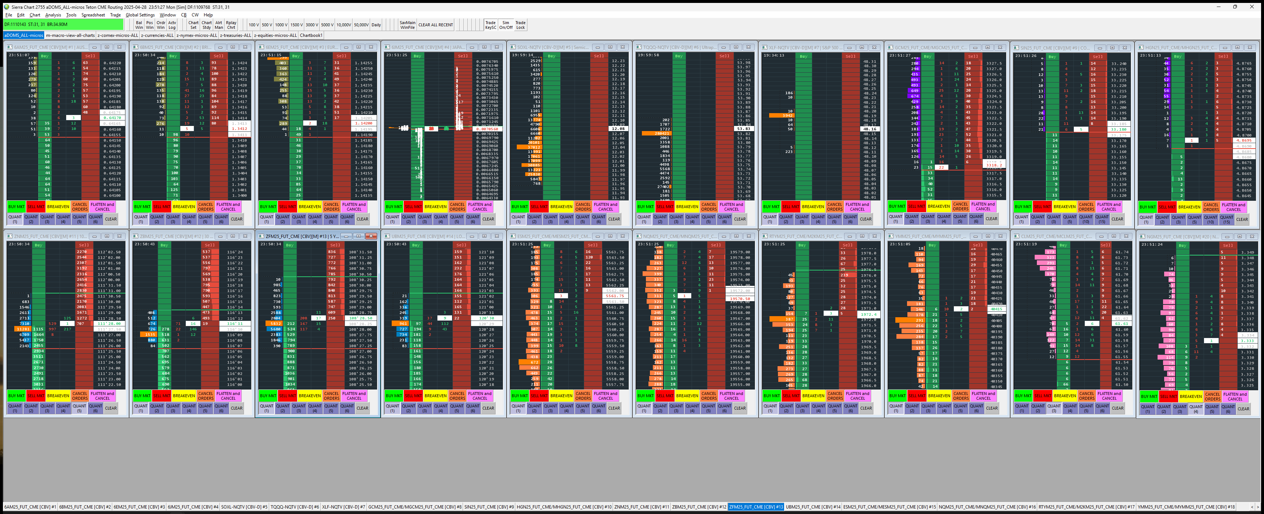Switch to z-treasuries-ALL chartbook tab
The width and height of the screenshot is (1264, 514).
235,35
